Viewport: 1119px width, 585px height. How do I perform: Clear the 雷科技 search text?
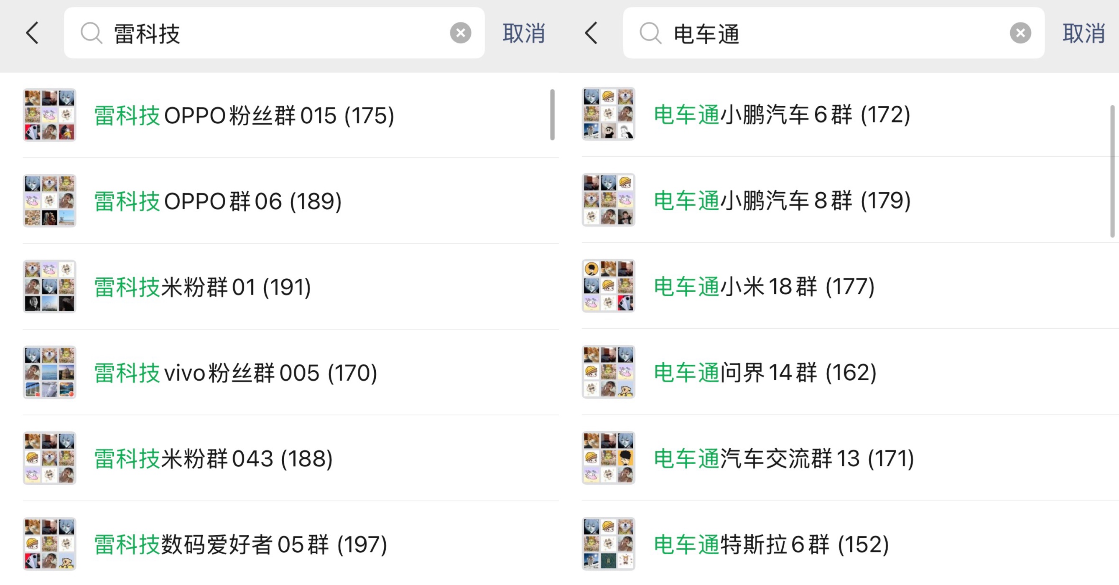point(461,33)
